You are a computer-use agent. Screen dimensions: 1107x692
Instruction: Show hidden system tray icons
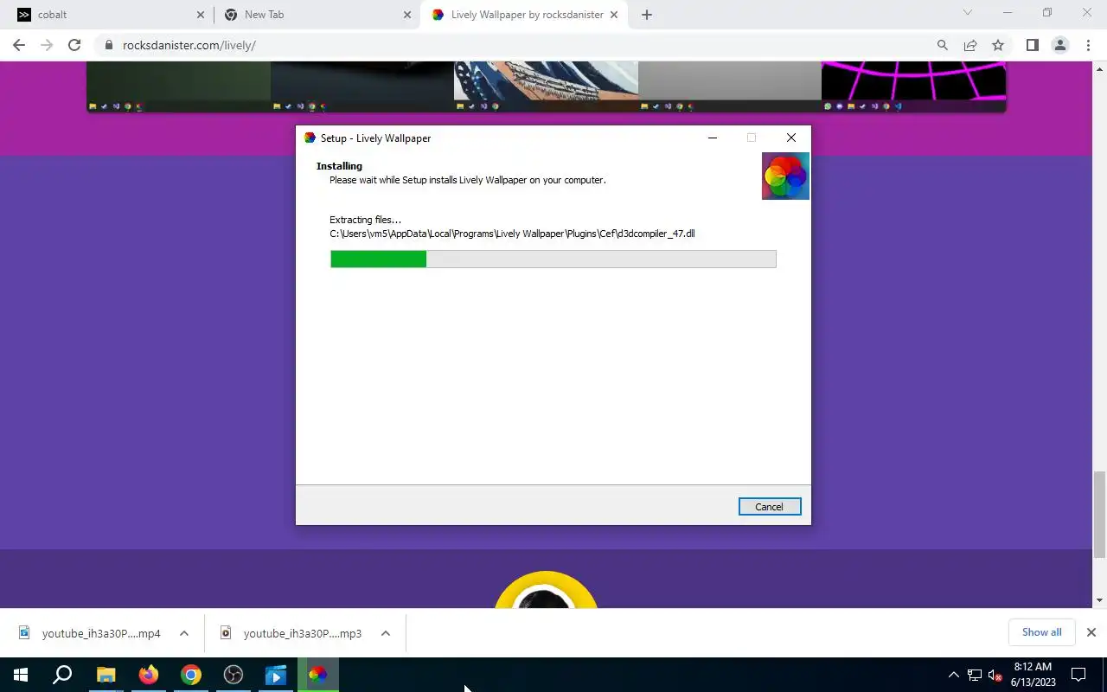tap(954, 675)
